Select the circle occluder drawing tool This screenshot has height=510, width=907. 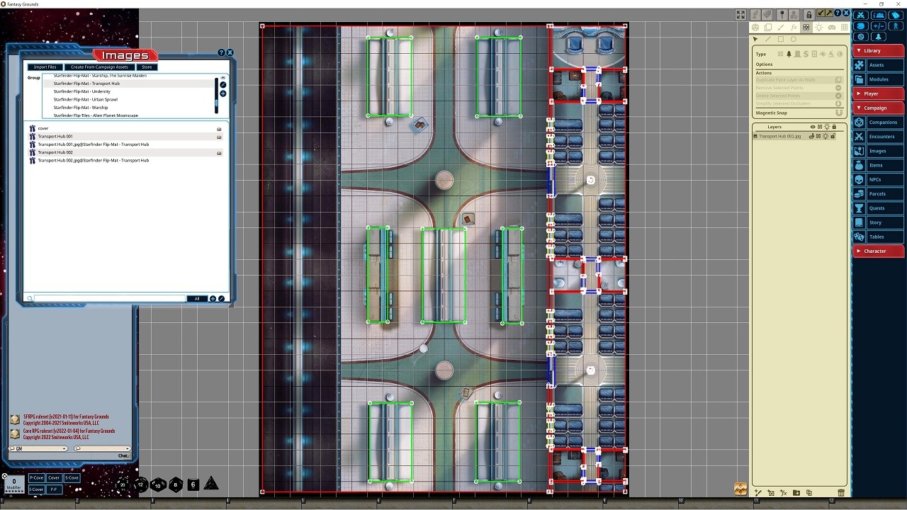[x=794, y=39]
